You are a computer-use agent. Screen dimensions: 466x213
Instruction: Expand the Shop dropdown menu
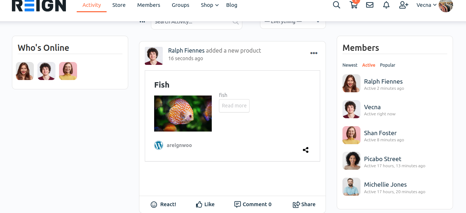pos(210,5)
